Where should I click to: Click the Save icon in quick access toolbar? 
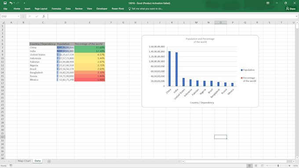[x=5, y=3]
